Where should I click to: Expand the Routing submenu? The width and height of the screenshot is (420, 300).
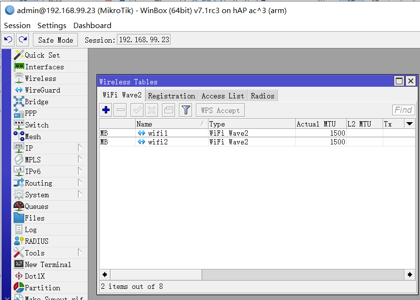80,183
